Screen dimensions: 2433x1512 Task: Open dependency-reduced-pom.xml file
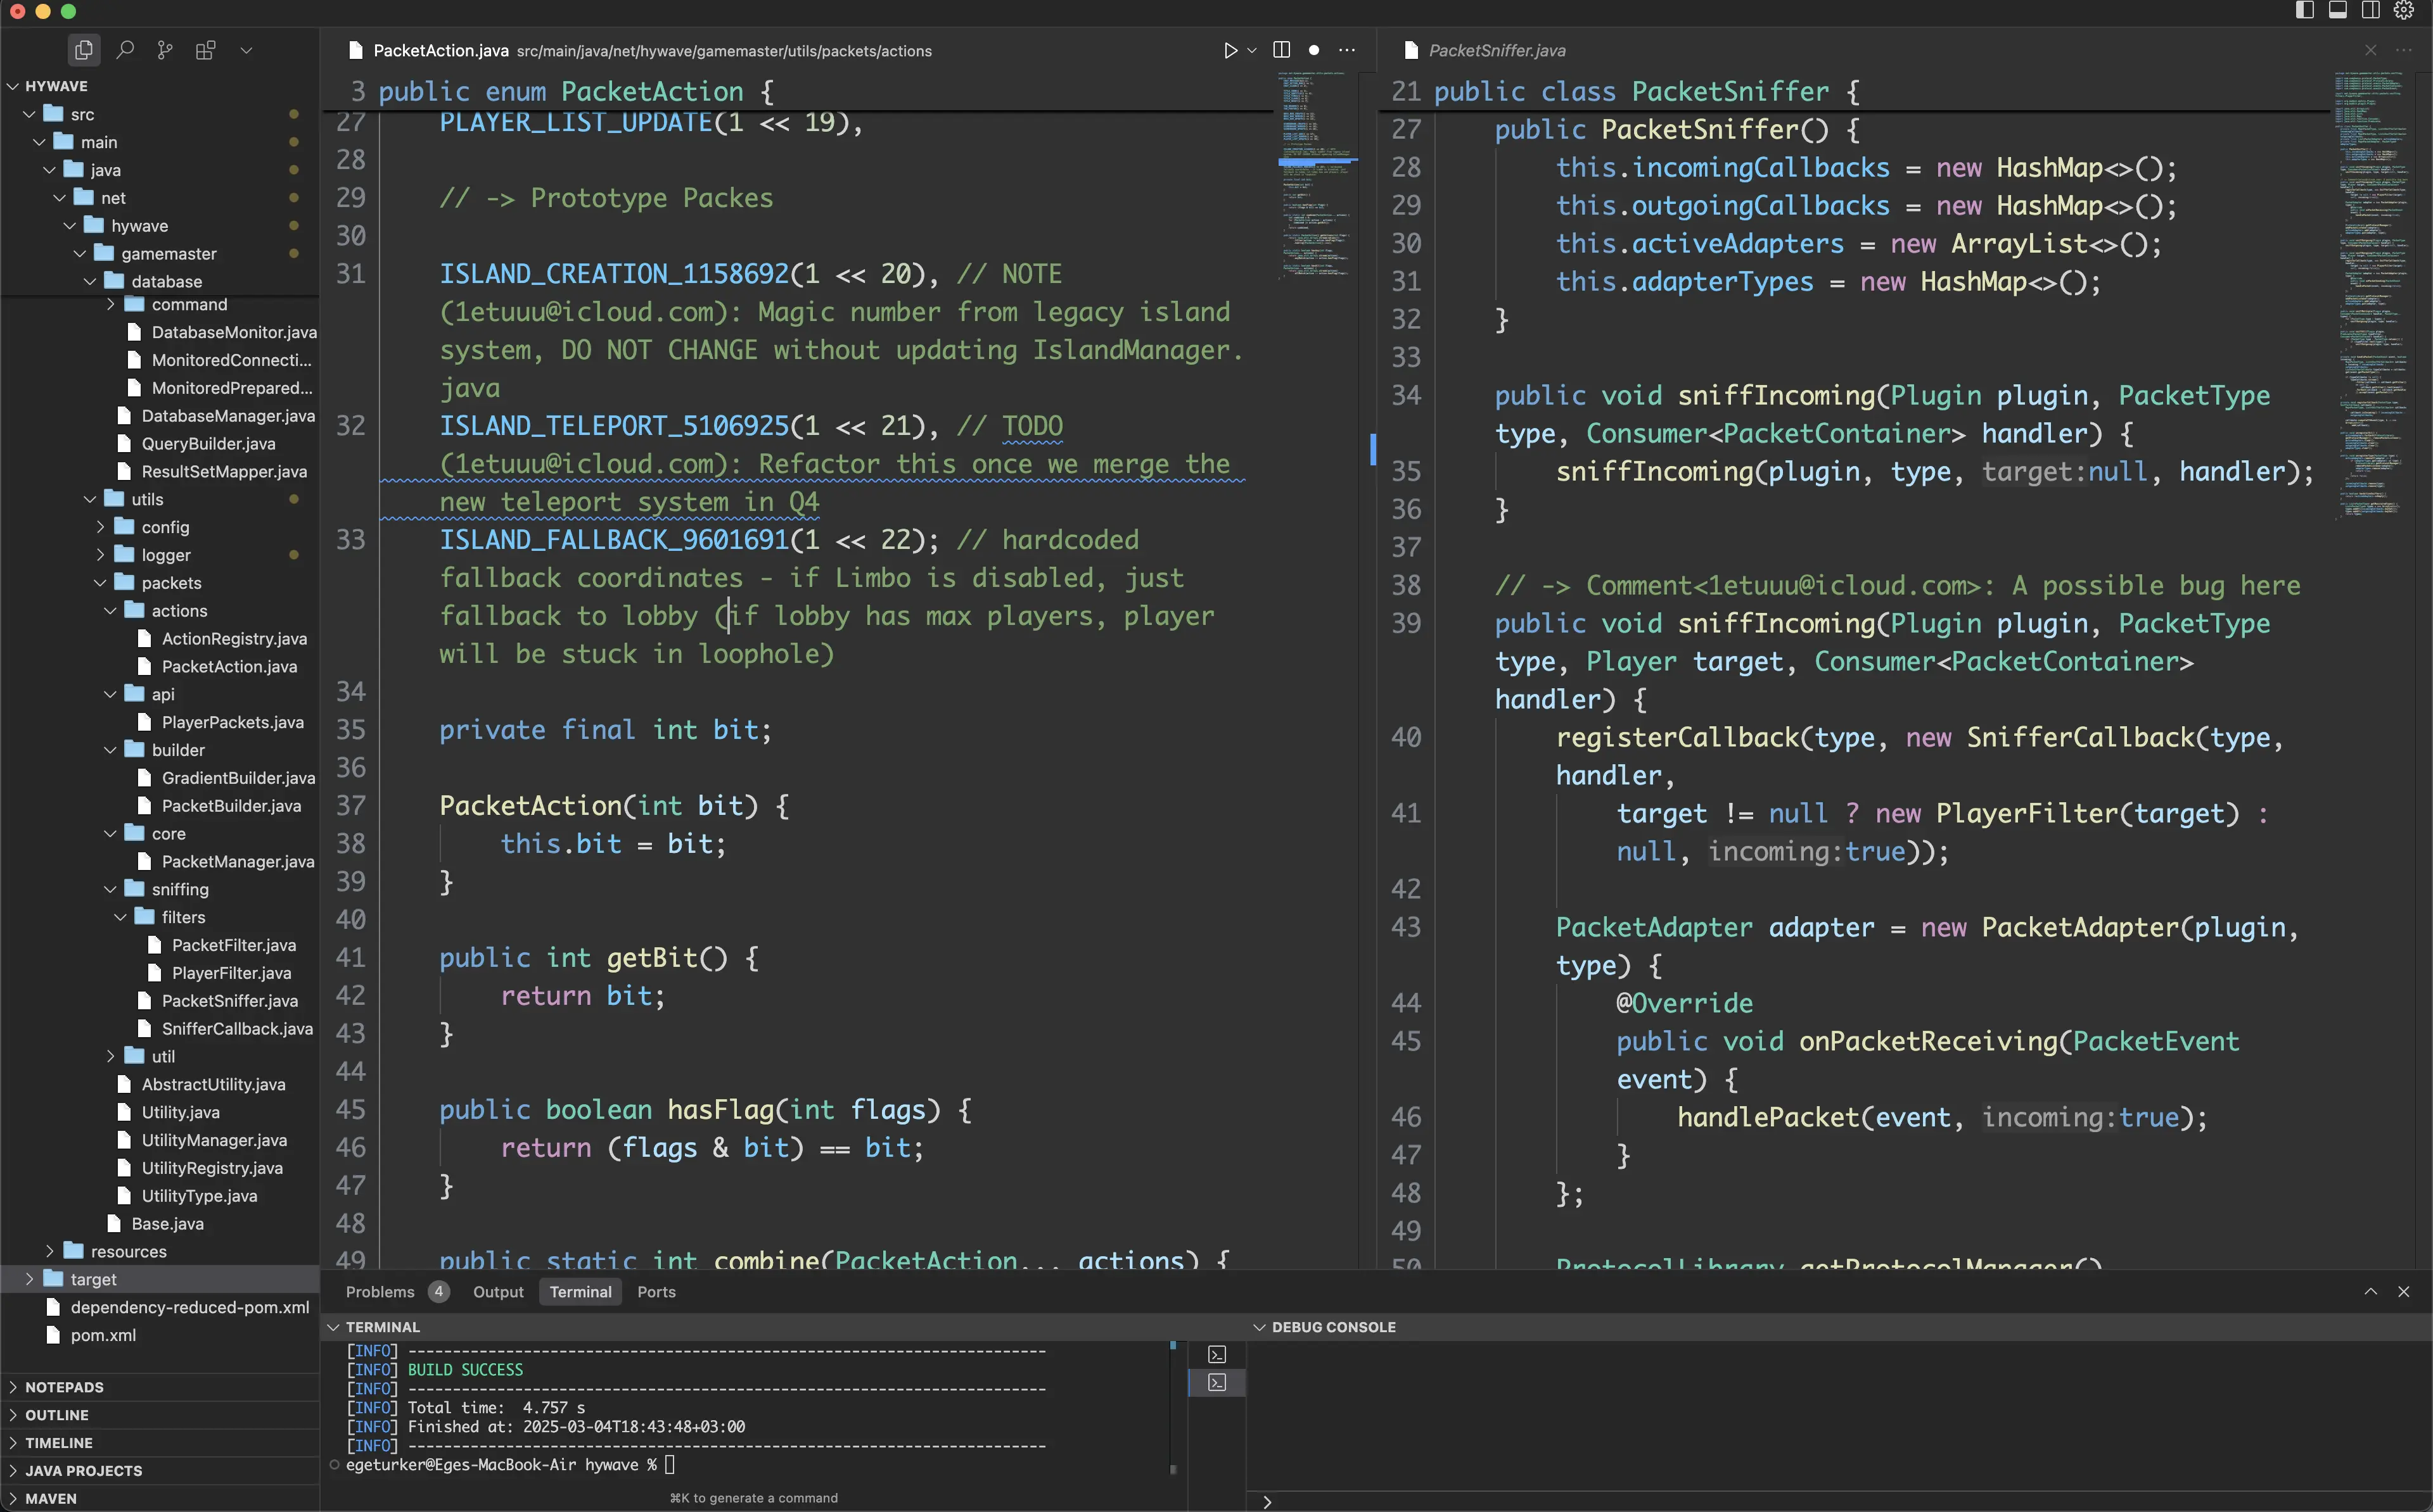pos(160,1307)
